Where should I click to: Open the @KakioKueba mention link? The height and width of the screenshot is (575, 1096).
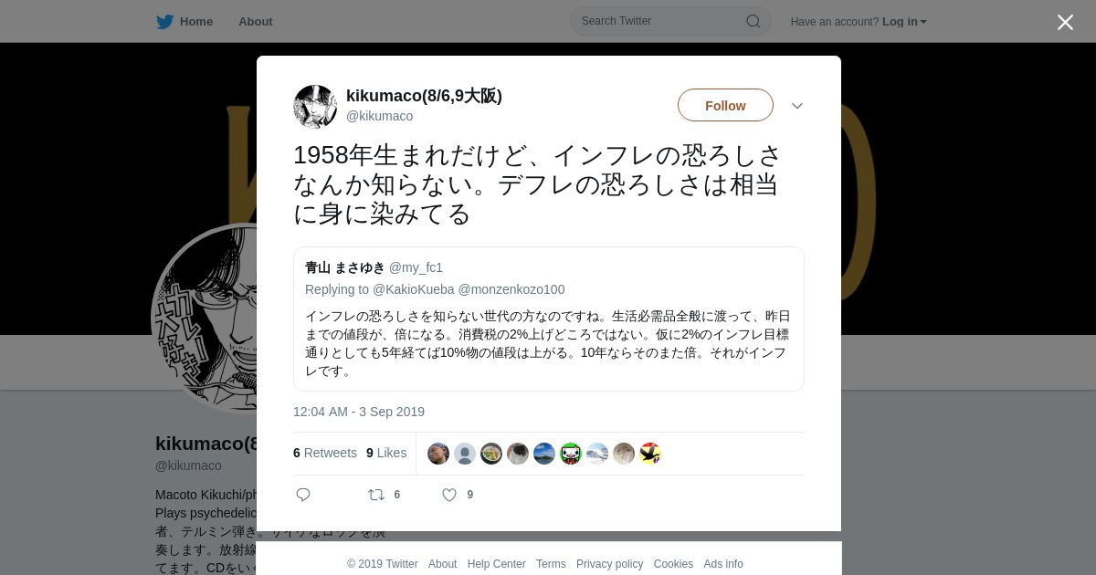(413, 289)
